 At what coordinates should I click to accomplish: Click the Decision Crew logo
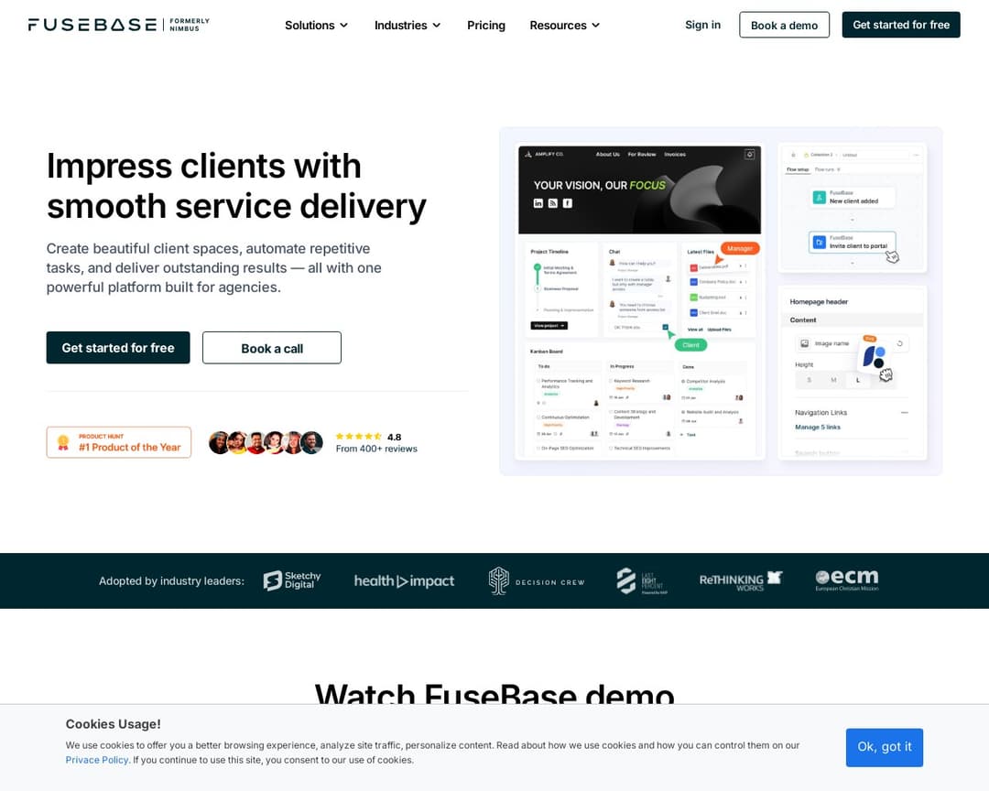[537, 581]
